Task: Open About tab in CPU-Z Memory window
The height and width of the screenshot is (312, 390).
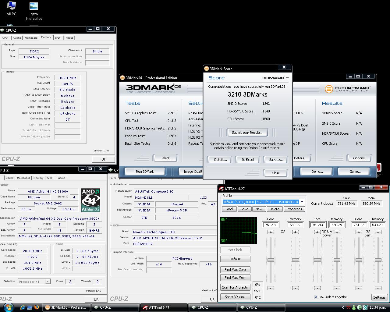Action: [x=69, y=38]
